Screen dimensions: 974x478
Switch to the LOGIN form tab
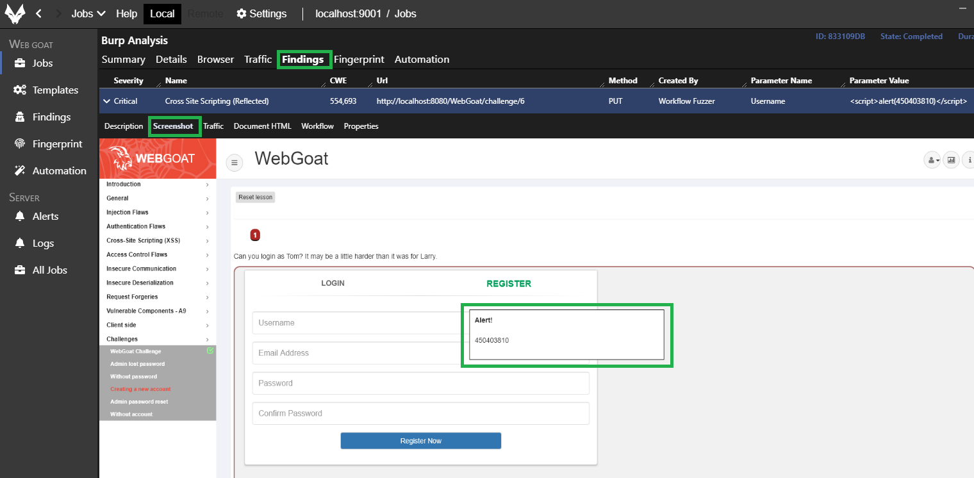[x=333, y=283]
